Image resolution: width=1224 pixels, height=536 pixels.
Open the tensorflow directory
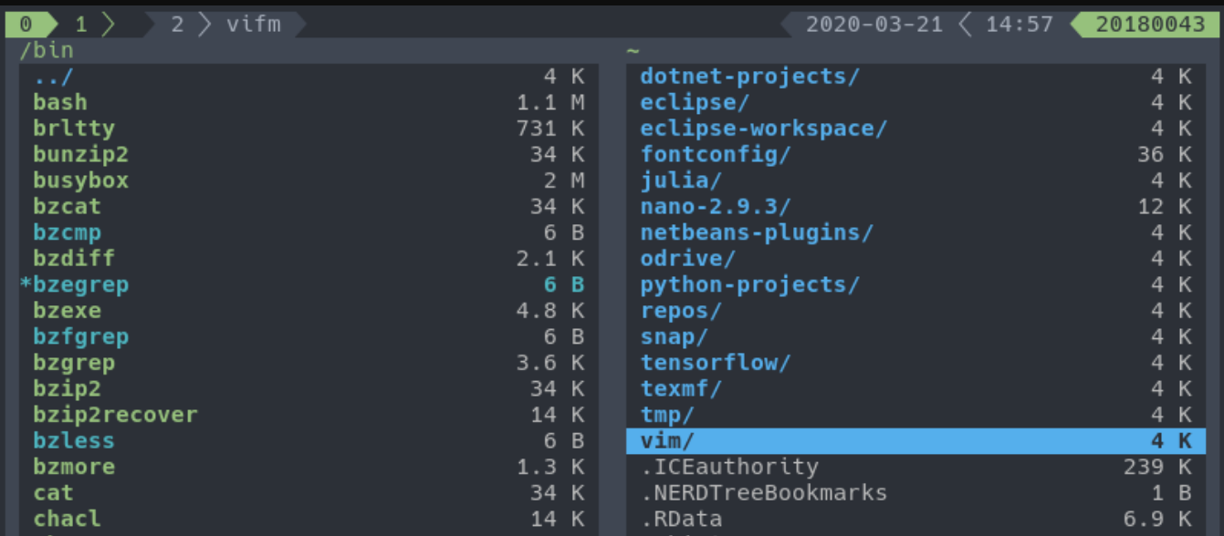[x=716, y=363]
